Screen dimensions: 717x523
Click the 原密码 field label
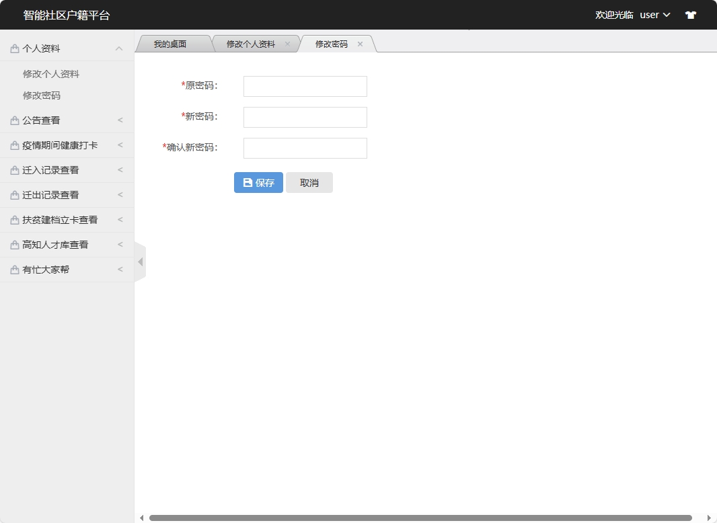(x=199, y=85)
